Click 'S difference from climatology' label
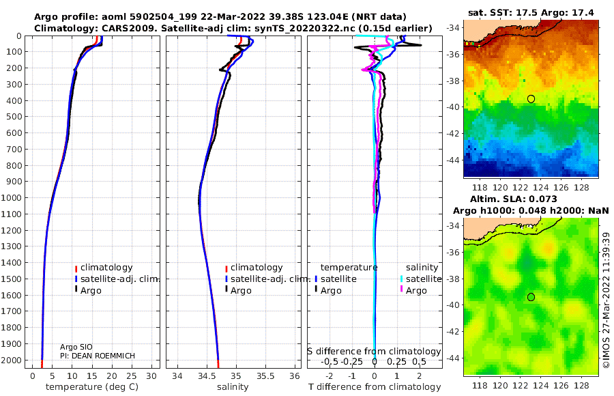The width and height of the screenshot is (614, 396). click(x=374, y=352)
